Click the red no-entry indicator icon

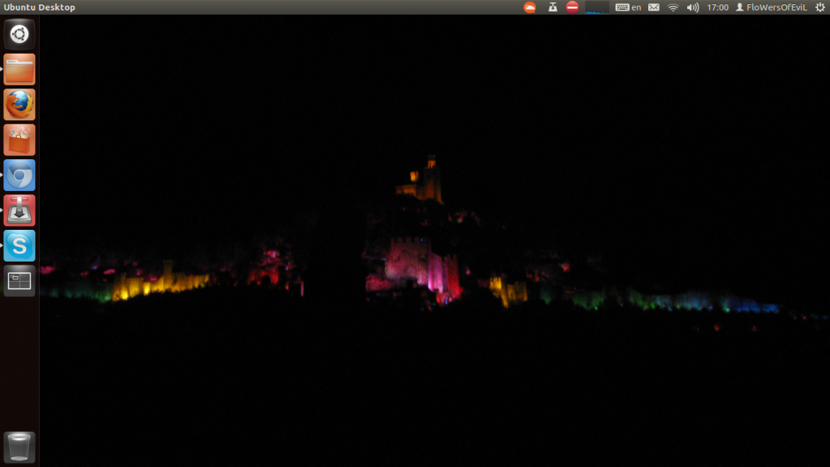[573, 7]
